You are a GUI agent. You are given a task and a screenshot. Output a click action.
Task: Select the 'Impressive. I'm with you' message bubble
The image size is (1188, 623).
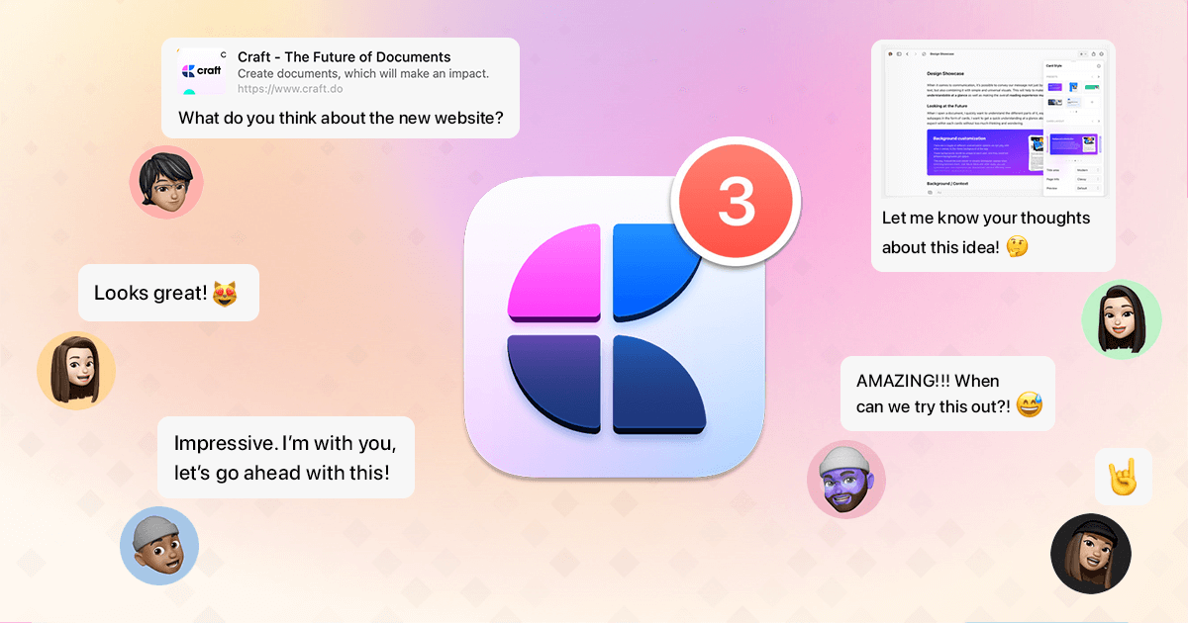tap(285, 457)
